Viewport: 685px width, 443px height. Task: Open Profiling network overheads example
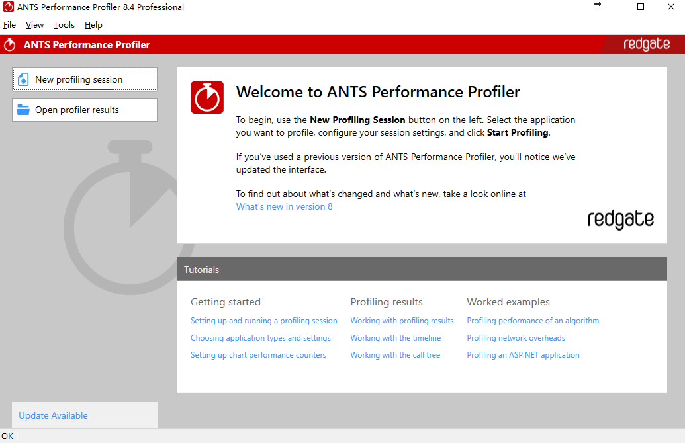coord(516,338)
